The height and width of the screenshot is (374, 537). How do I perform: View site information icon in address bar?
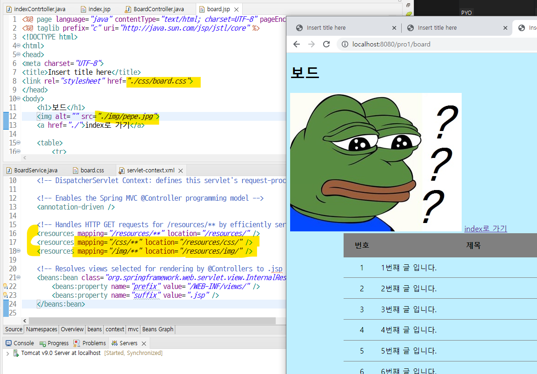click(x=345, y=44)
